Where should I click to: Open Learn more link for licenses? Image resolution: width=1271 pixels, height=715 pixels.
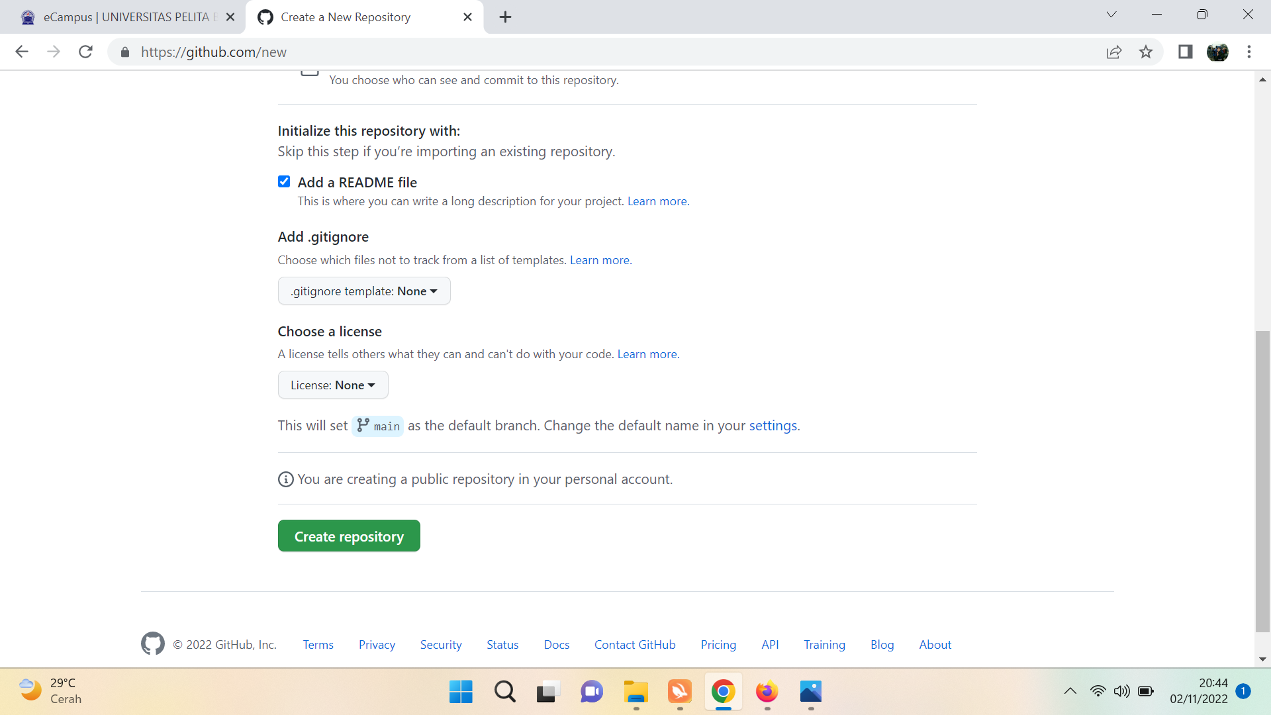[x=648, y=354]
